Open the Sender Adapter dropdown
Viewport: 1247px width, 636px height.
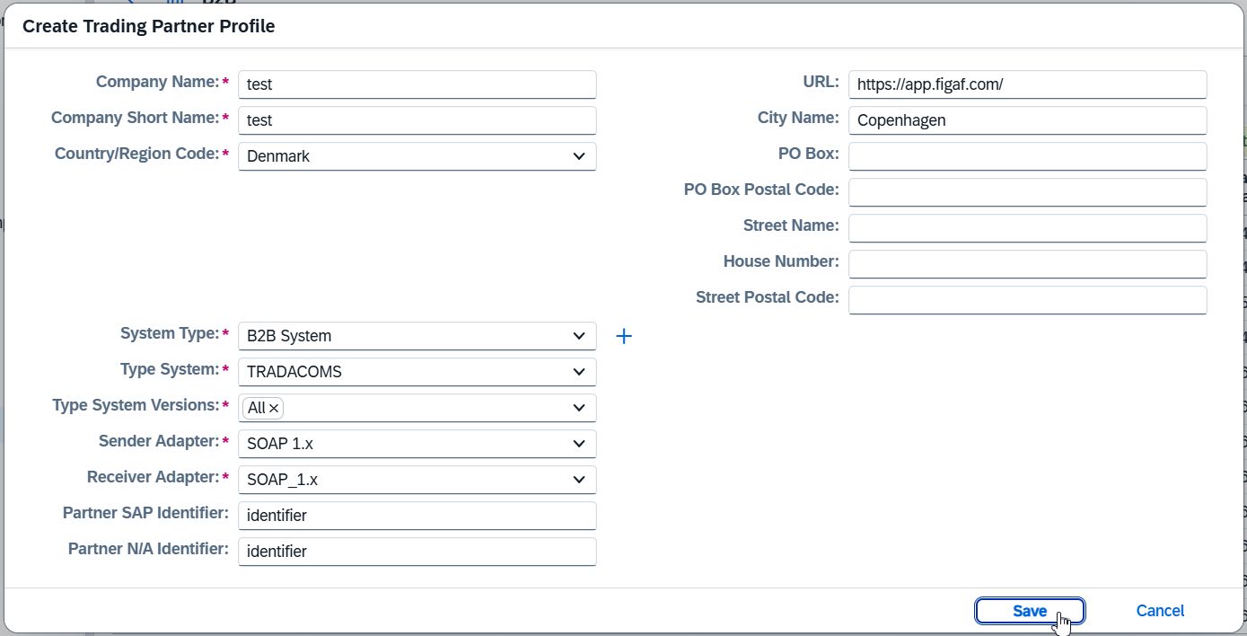(x=579, y=444)
